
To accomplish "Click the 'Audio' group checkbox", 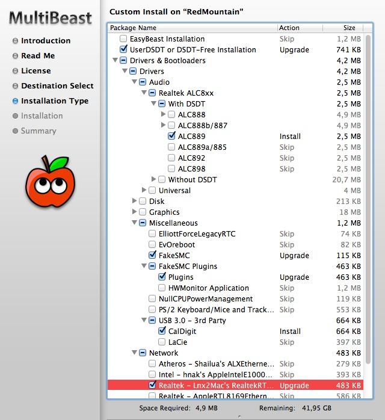I will [143, 82].
